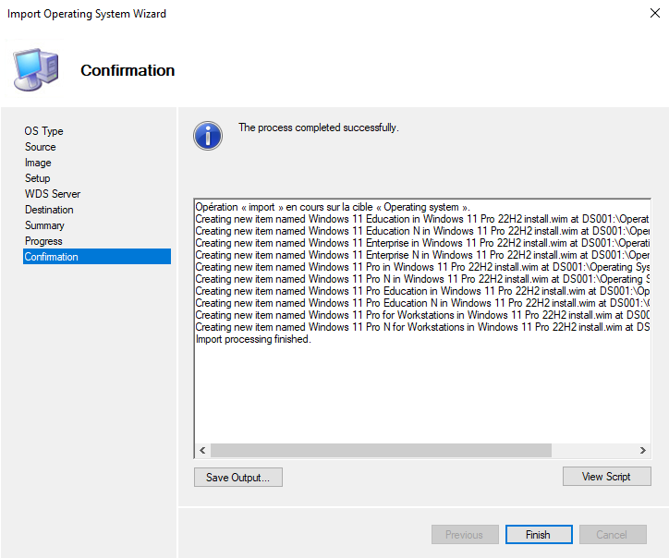Image resolution: width=669 pixels, height=558 pixels.
Task: Click the horizontal scrollbar thumb in output box
Action: (x=381, y=450)
